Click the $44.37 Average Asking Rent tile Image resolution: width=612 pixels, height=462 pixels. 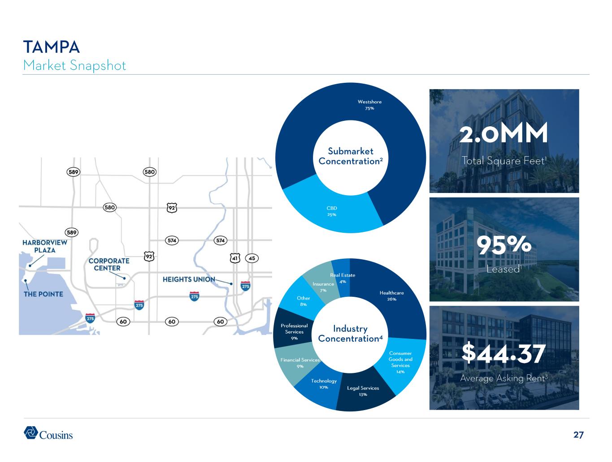[x=504, y=358]
